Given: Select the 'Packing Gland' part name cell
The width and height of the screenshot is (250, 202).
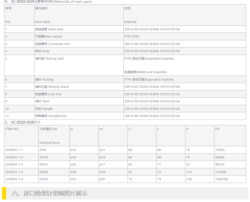Looking at the screenshot, I should [x=52, y=87].
